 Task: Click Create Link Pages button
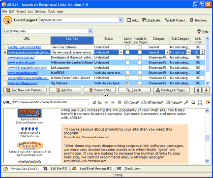[171, 90]
